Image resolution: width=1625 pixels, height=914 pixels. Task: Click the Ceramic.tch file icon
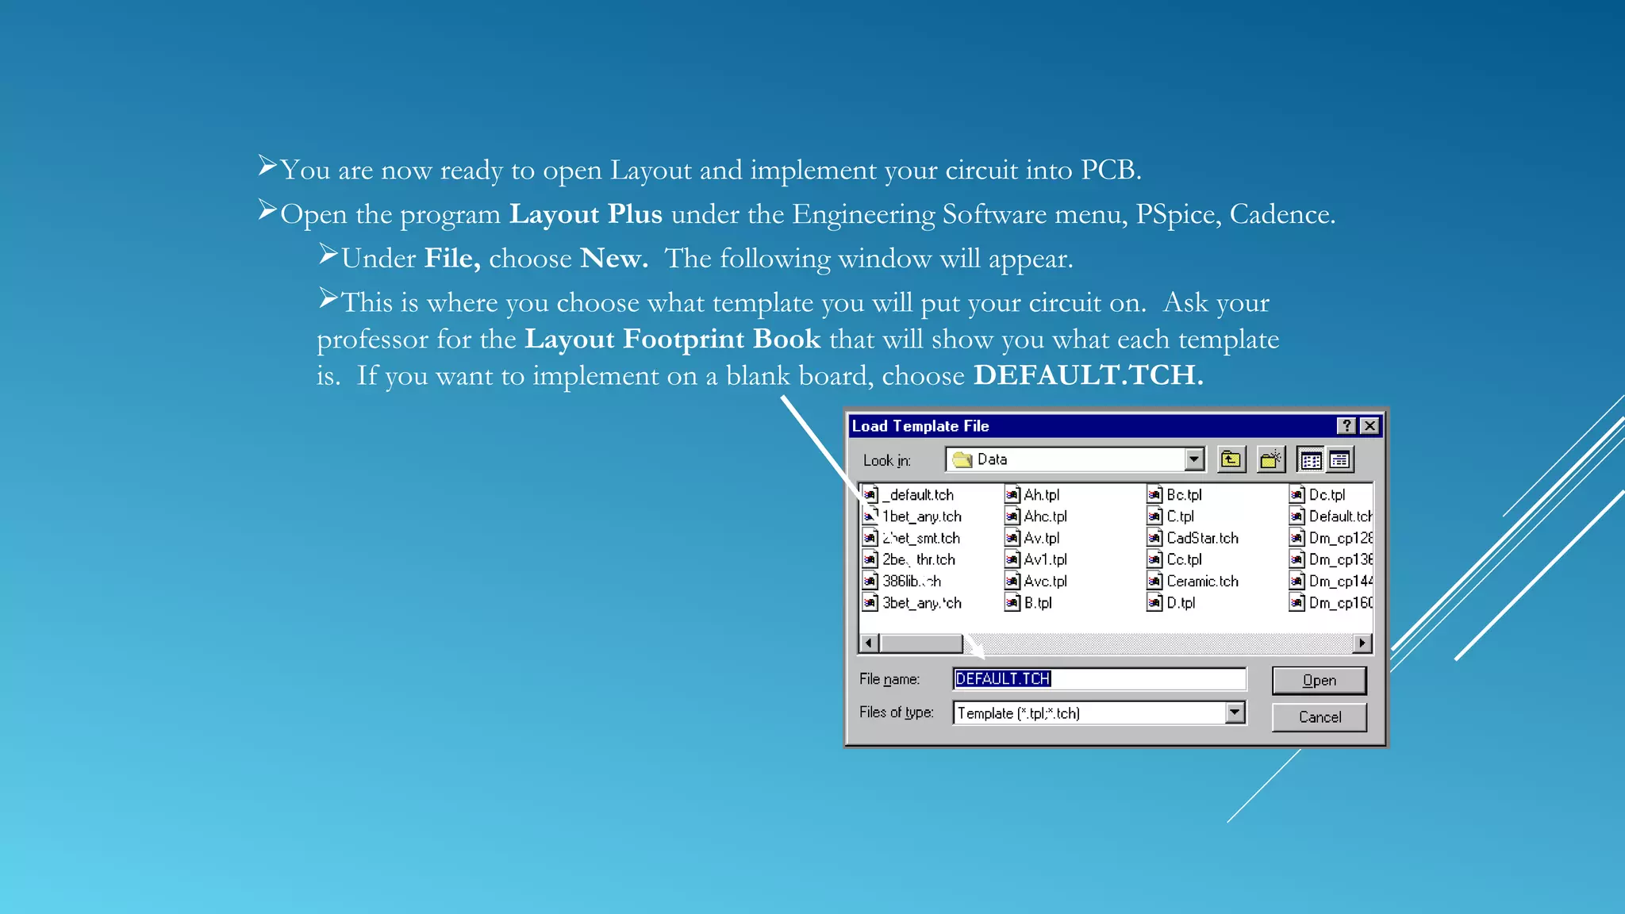[x=1155, y=582]
